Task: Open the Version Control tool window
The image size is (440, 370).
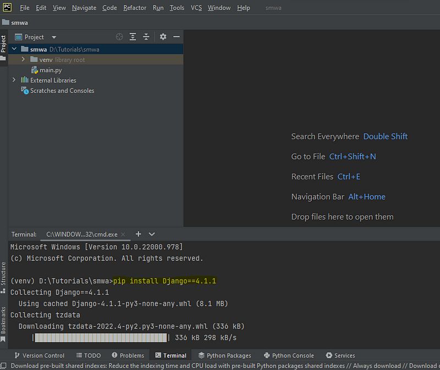Action: [40, 355]
